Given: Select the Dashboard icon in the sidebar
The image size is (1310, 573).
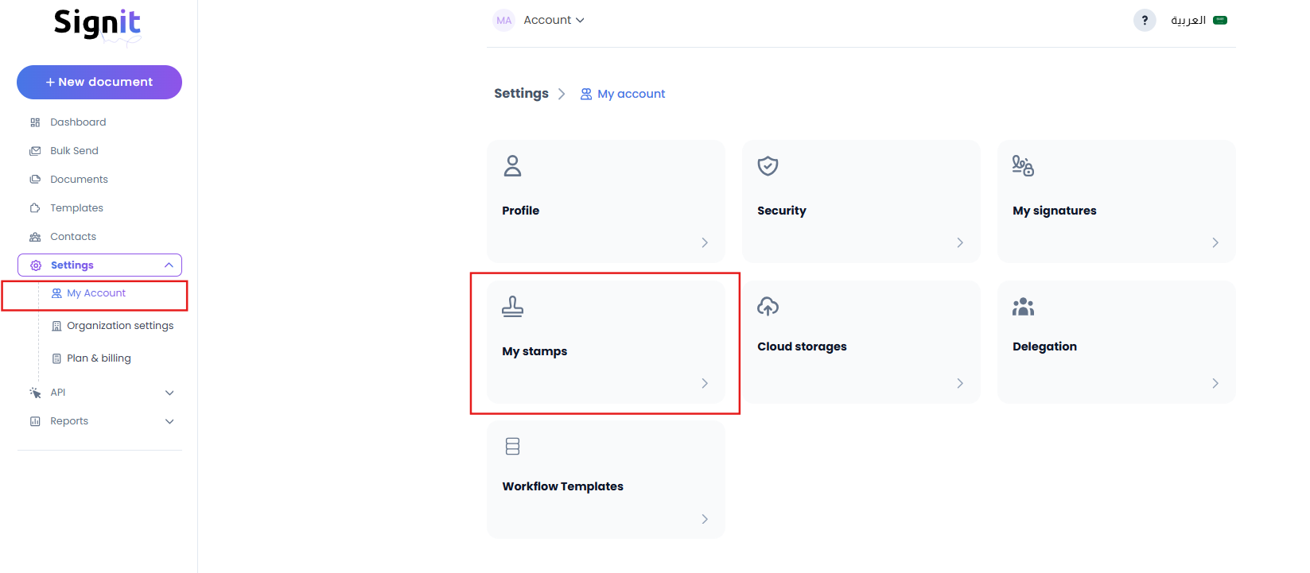Looking at the screenshot, I should pos(35,122).
